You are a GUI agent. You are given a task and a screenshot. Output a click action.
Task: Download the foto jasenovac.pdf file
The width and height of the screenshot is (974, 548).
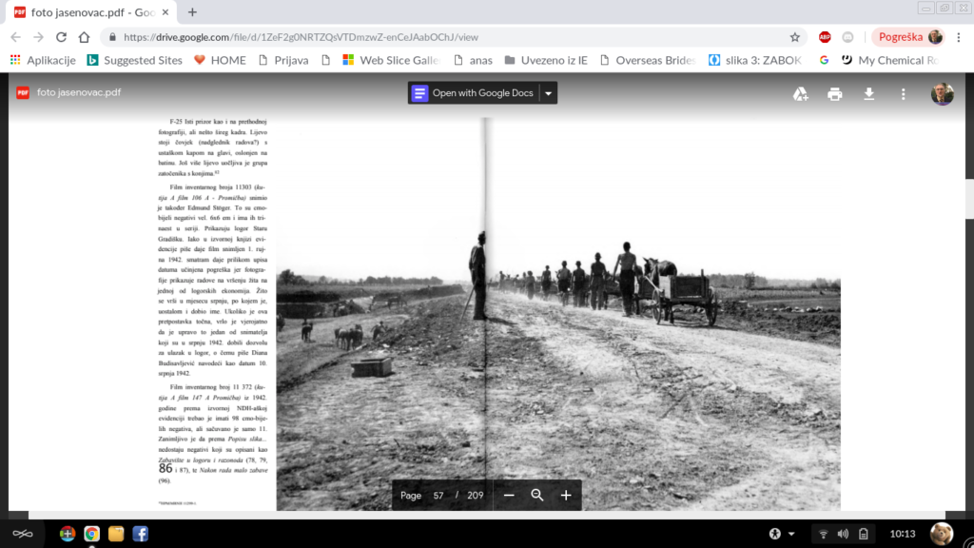point(868,93)
